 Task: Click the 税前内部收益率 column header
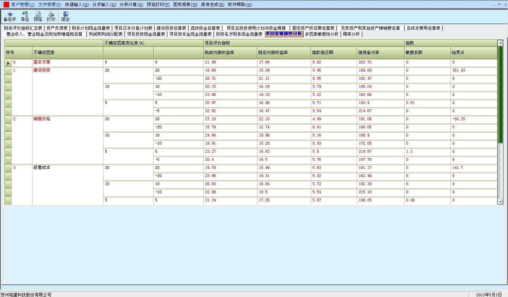[x=230, y=53]
